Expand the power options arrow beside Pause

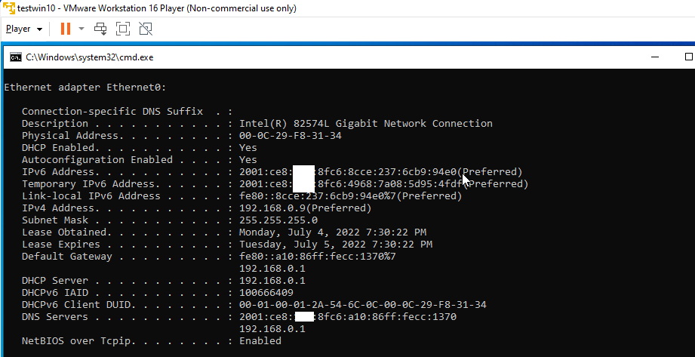(81, 29)
